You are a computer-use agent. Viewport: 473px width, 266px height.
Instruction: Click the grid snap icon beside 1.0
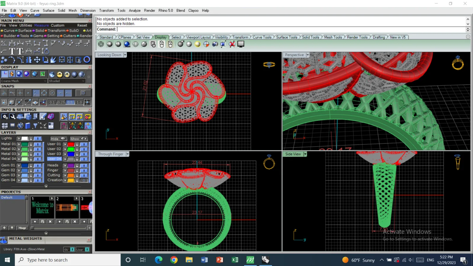[x=87, y=102]
